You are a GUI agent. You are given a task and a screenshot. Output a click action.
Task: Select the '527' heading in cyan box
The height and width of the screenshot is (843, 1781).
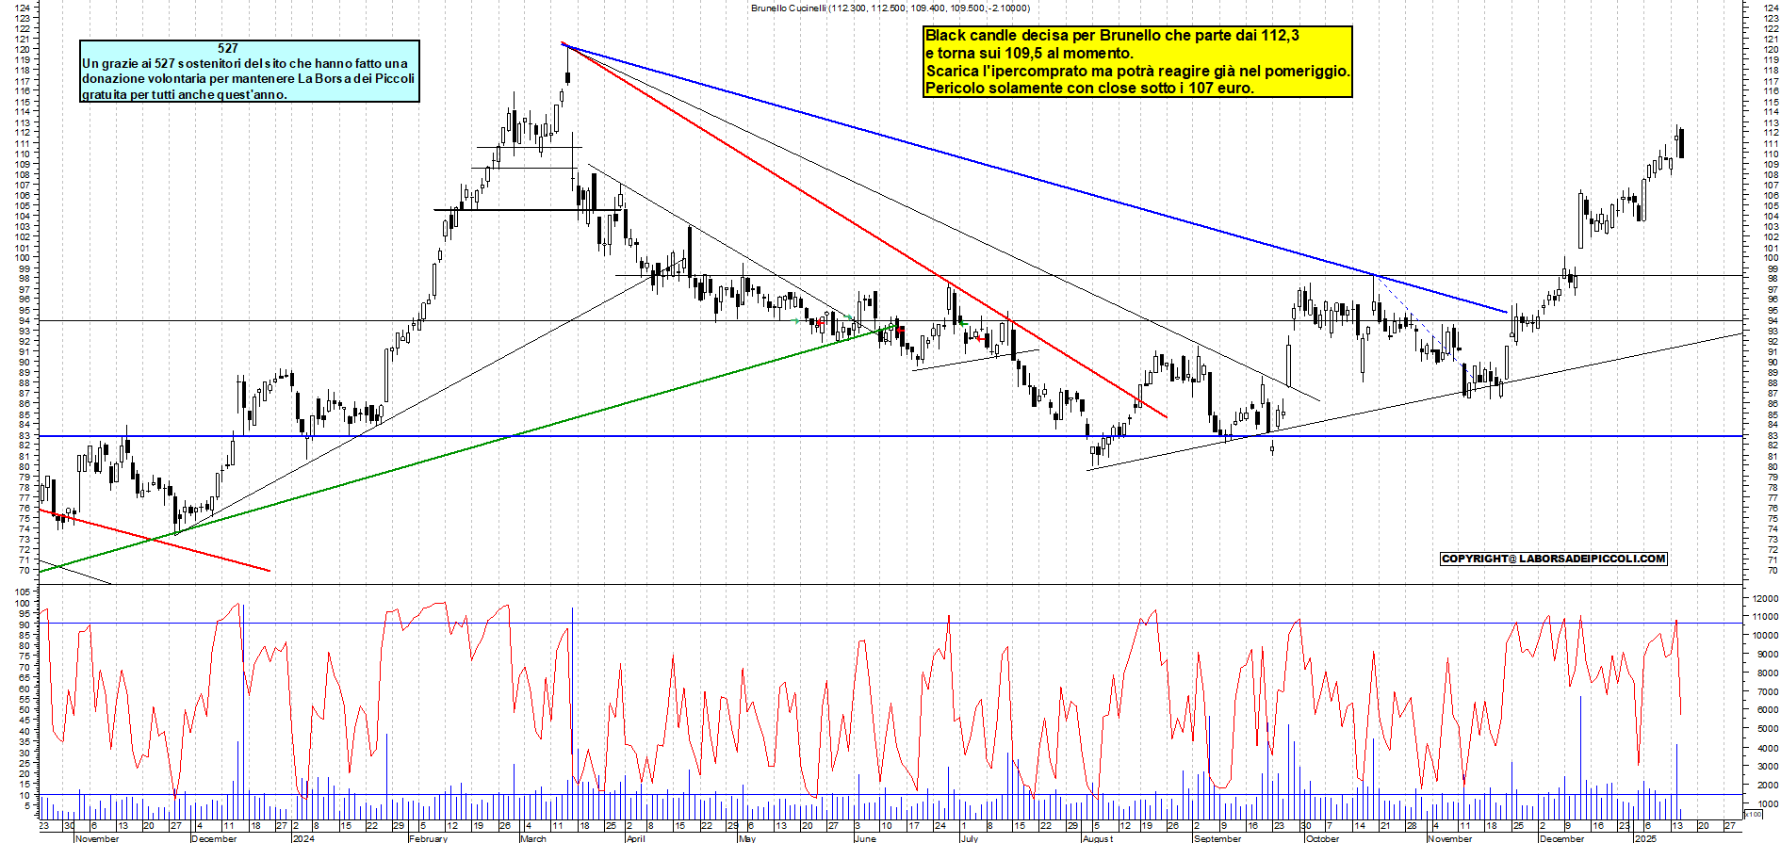tap(228, 48)
